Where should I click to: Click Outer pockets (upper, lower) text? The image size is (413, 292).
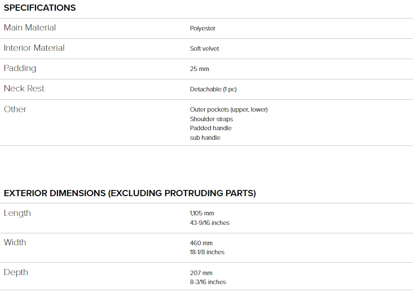(x=229, y=110)
